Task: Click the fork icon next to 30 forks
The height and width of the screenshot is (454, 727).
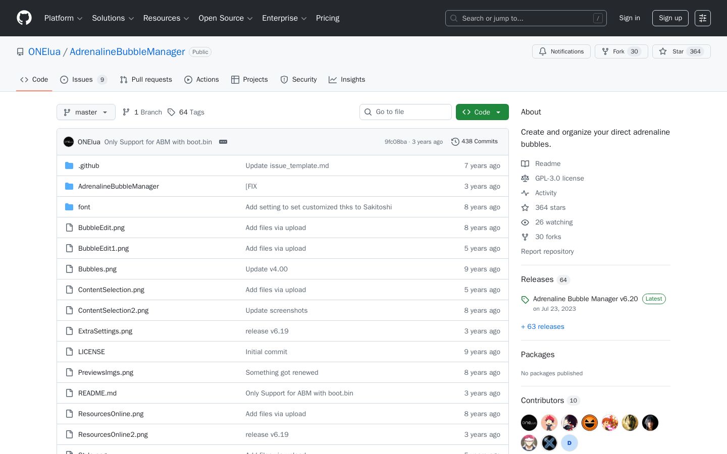Action: pyautogui.click(x=525, y=237)
